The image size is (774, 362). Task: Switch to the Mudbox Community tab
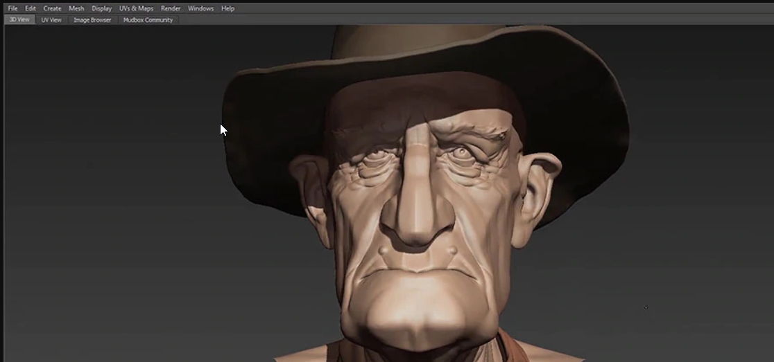pyautogui.click(x=148, y=19)
